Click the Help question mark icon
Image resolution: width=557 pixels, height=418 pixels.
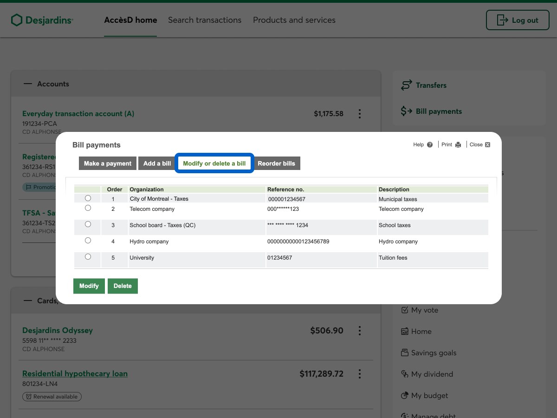430,145
